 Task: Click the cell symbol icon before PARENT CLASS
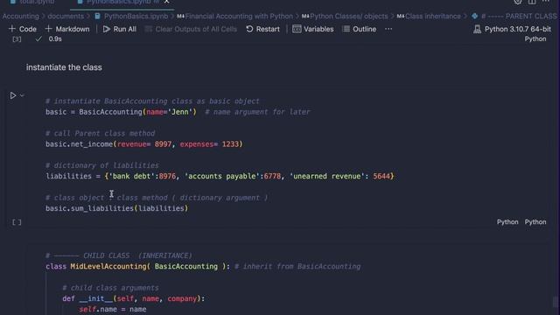pyautogui.click(x=474, y=16)
